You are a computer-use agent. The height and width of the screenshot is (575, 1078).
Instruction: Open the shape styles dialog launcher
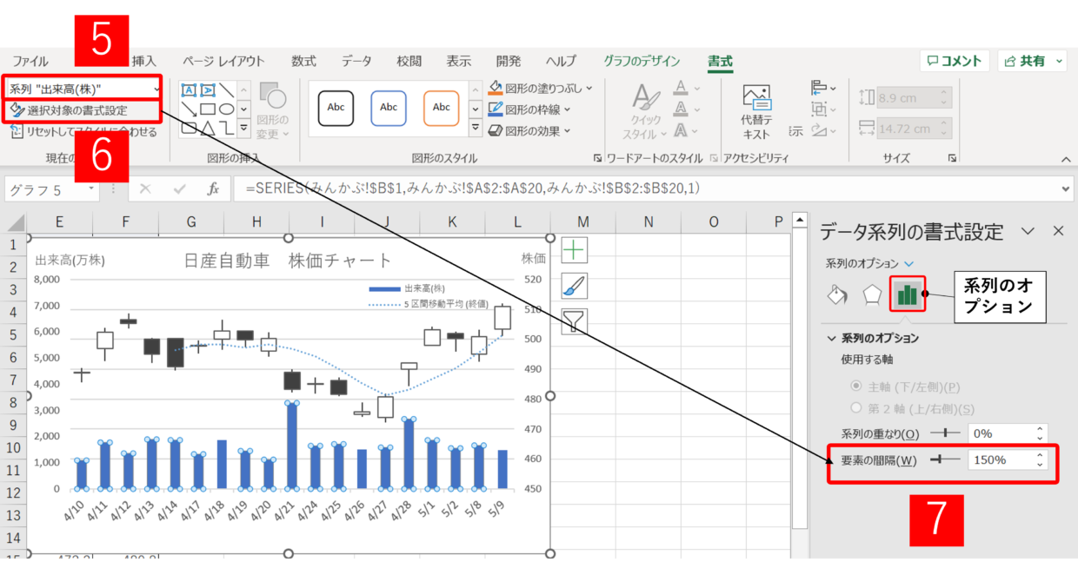(597, 158)
